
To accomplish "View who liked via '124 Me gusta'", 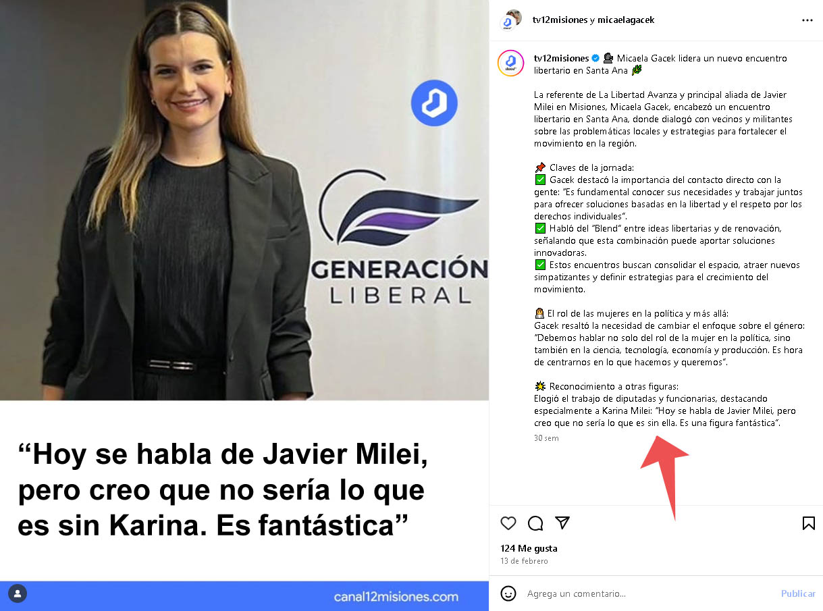I will [x=529, y=548].
